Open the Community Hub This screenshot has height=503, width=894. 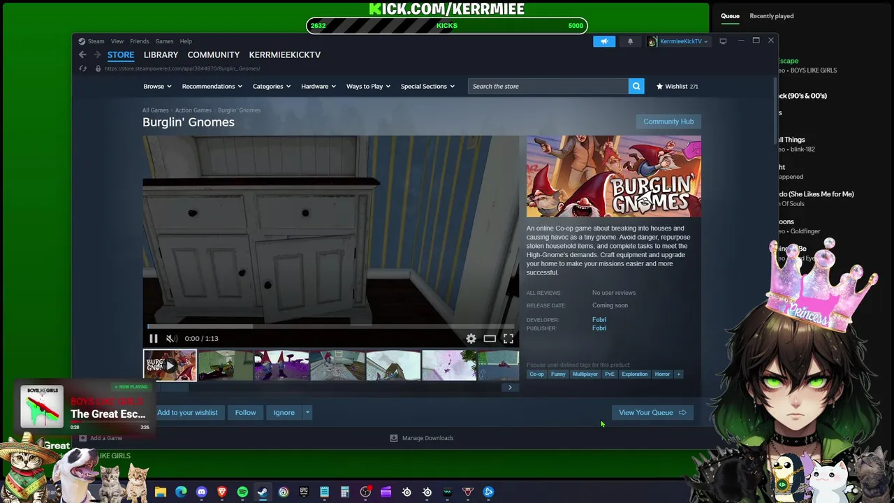[668, 122]
